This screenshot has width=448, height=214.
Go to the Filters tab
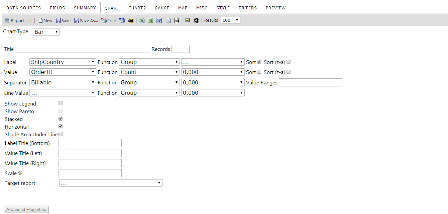tap(248, 8)
